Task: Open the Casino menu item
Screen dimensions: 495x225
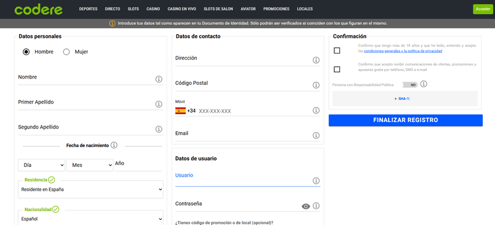Action: [153, 9]
